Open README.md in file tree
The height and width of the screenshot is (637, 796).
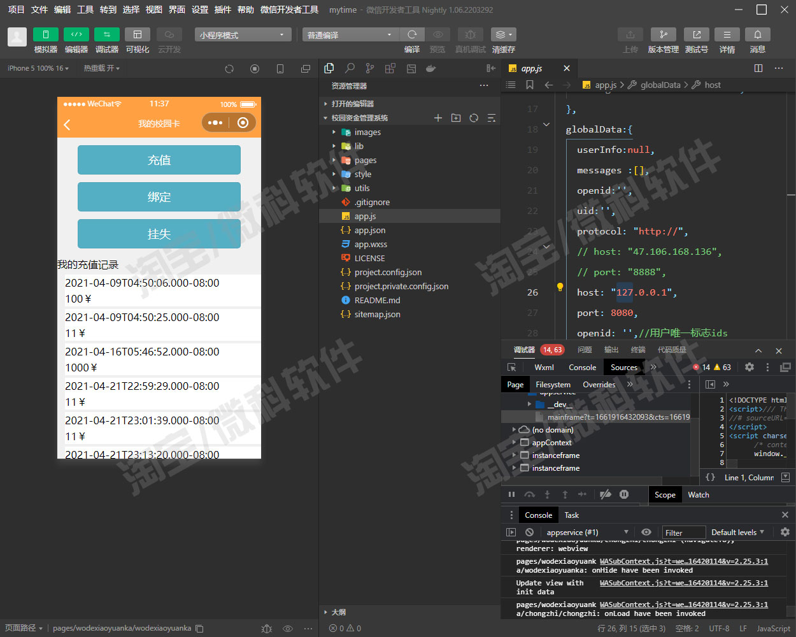[410, 300]
